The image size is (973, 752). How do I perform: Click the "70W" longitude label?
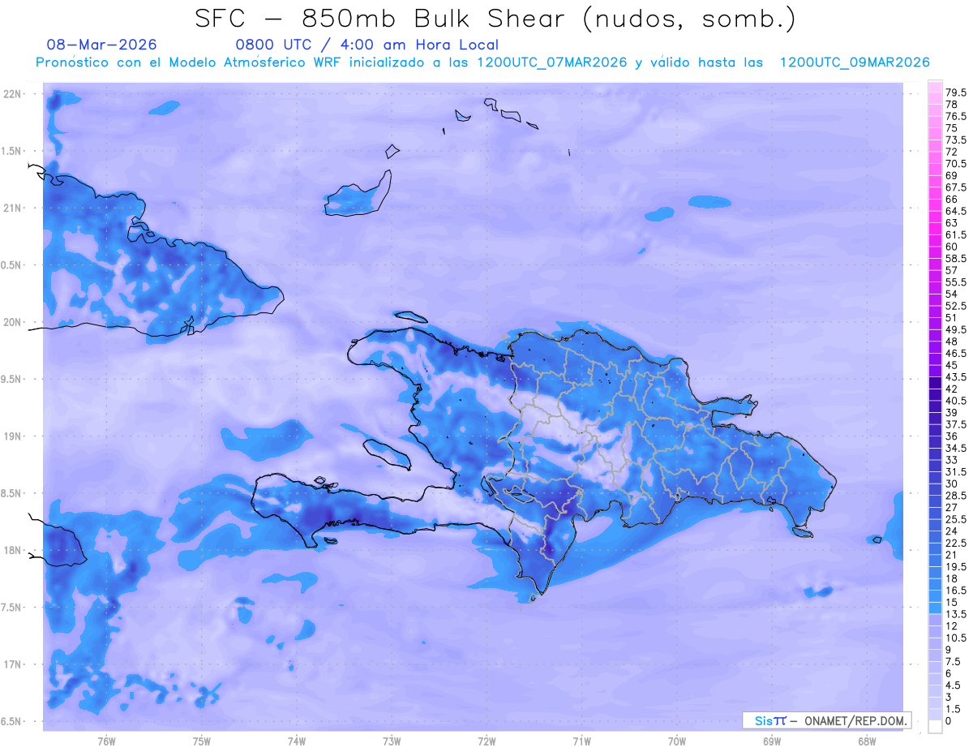677,741
